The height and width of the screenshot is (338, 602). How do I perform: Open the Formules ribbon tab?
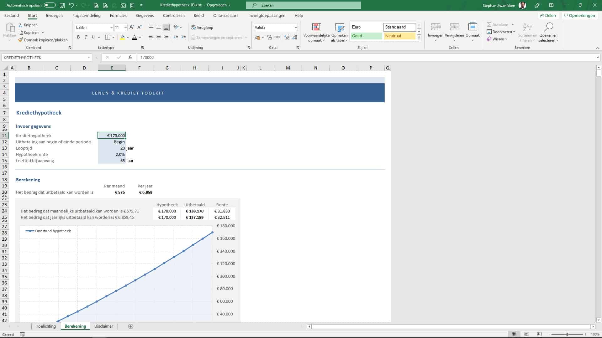coord(118,15)
